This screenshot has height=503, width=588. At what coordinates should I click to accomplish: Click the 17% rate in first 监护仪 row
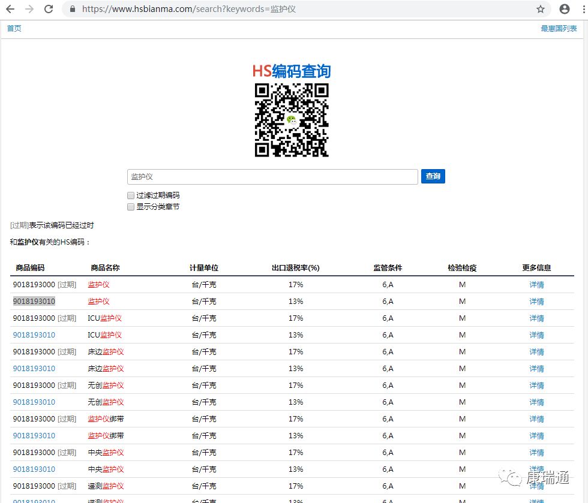(295, 285)
